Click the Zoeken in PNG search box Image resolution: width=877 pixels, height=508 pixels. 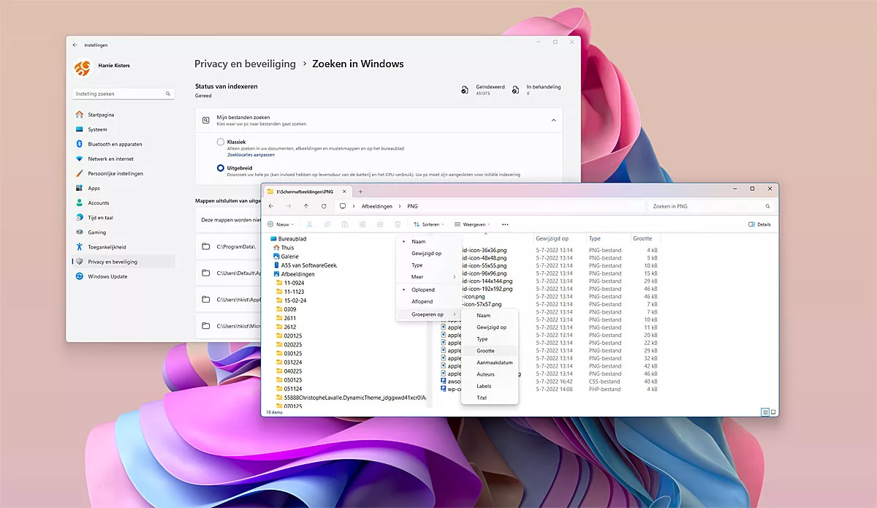(x=710, y=206)
